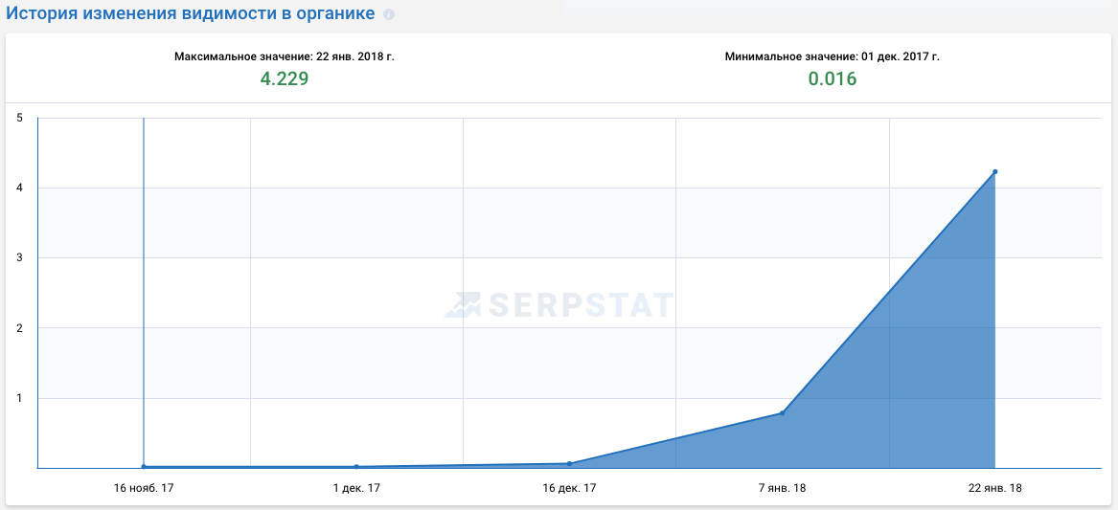
Task: Click the '22 янв. 18' x-axis label
Action: pyautogui.click(x=995, y=488)
